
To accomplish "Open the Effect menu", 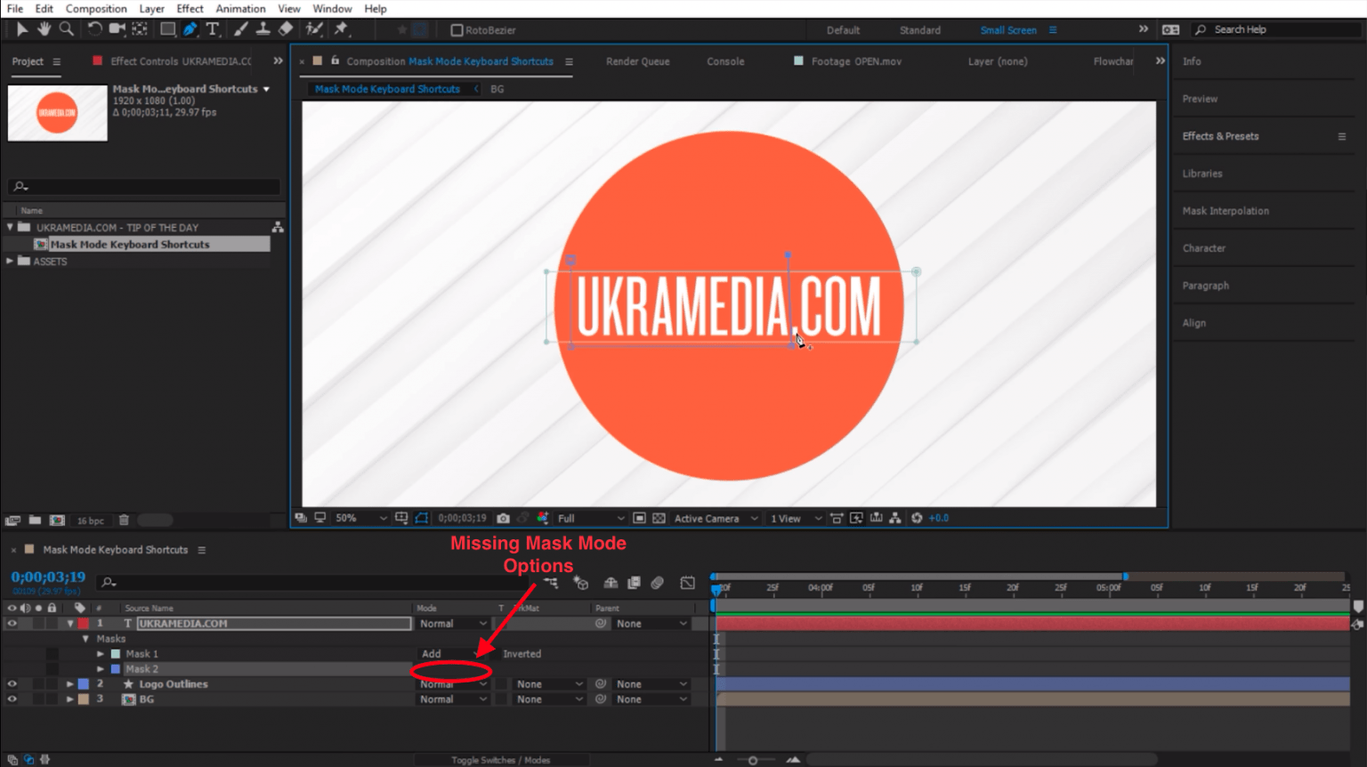I will (190, 9).
